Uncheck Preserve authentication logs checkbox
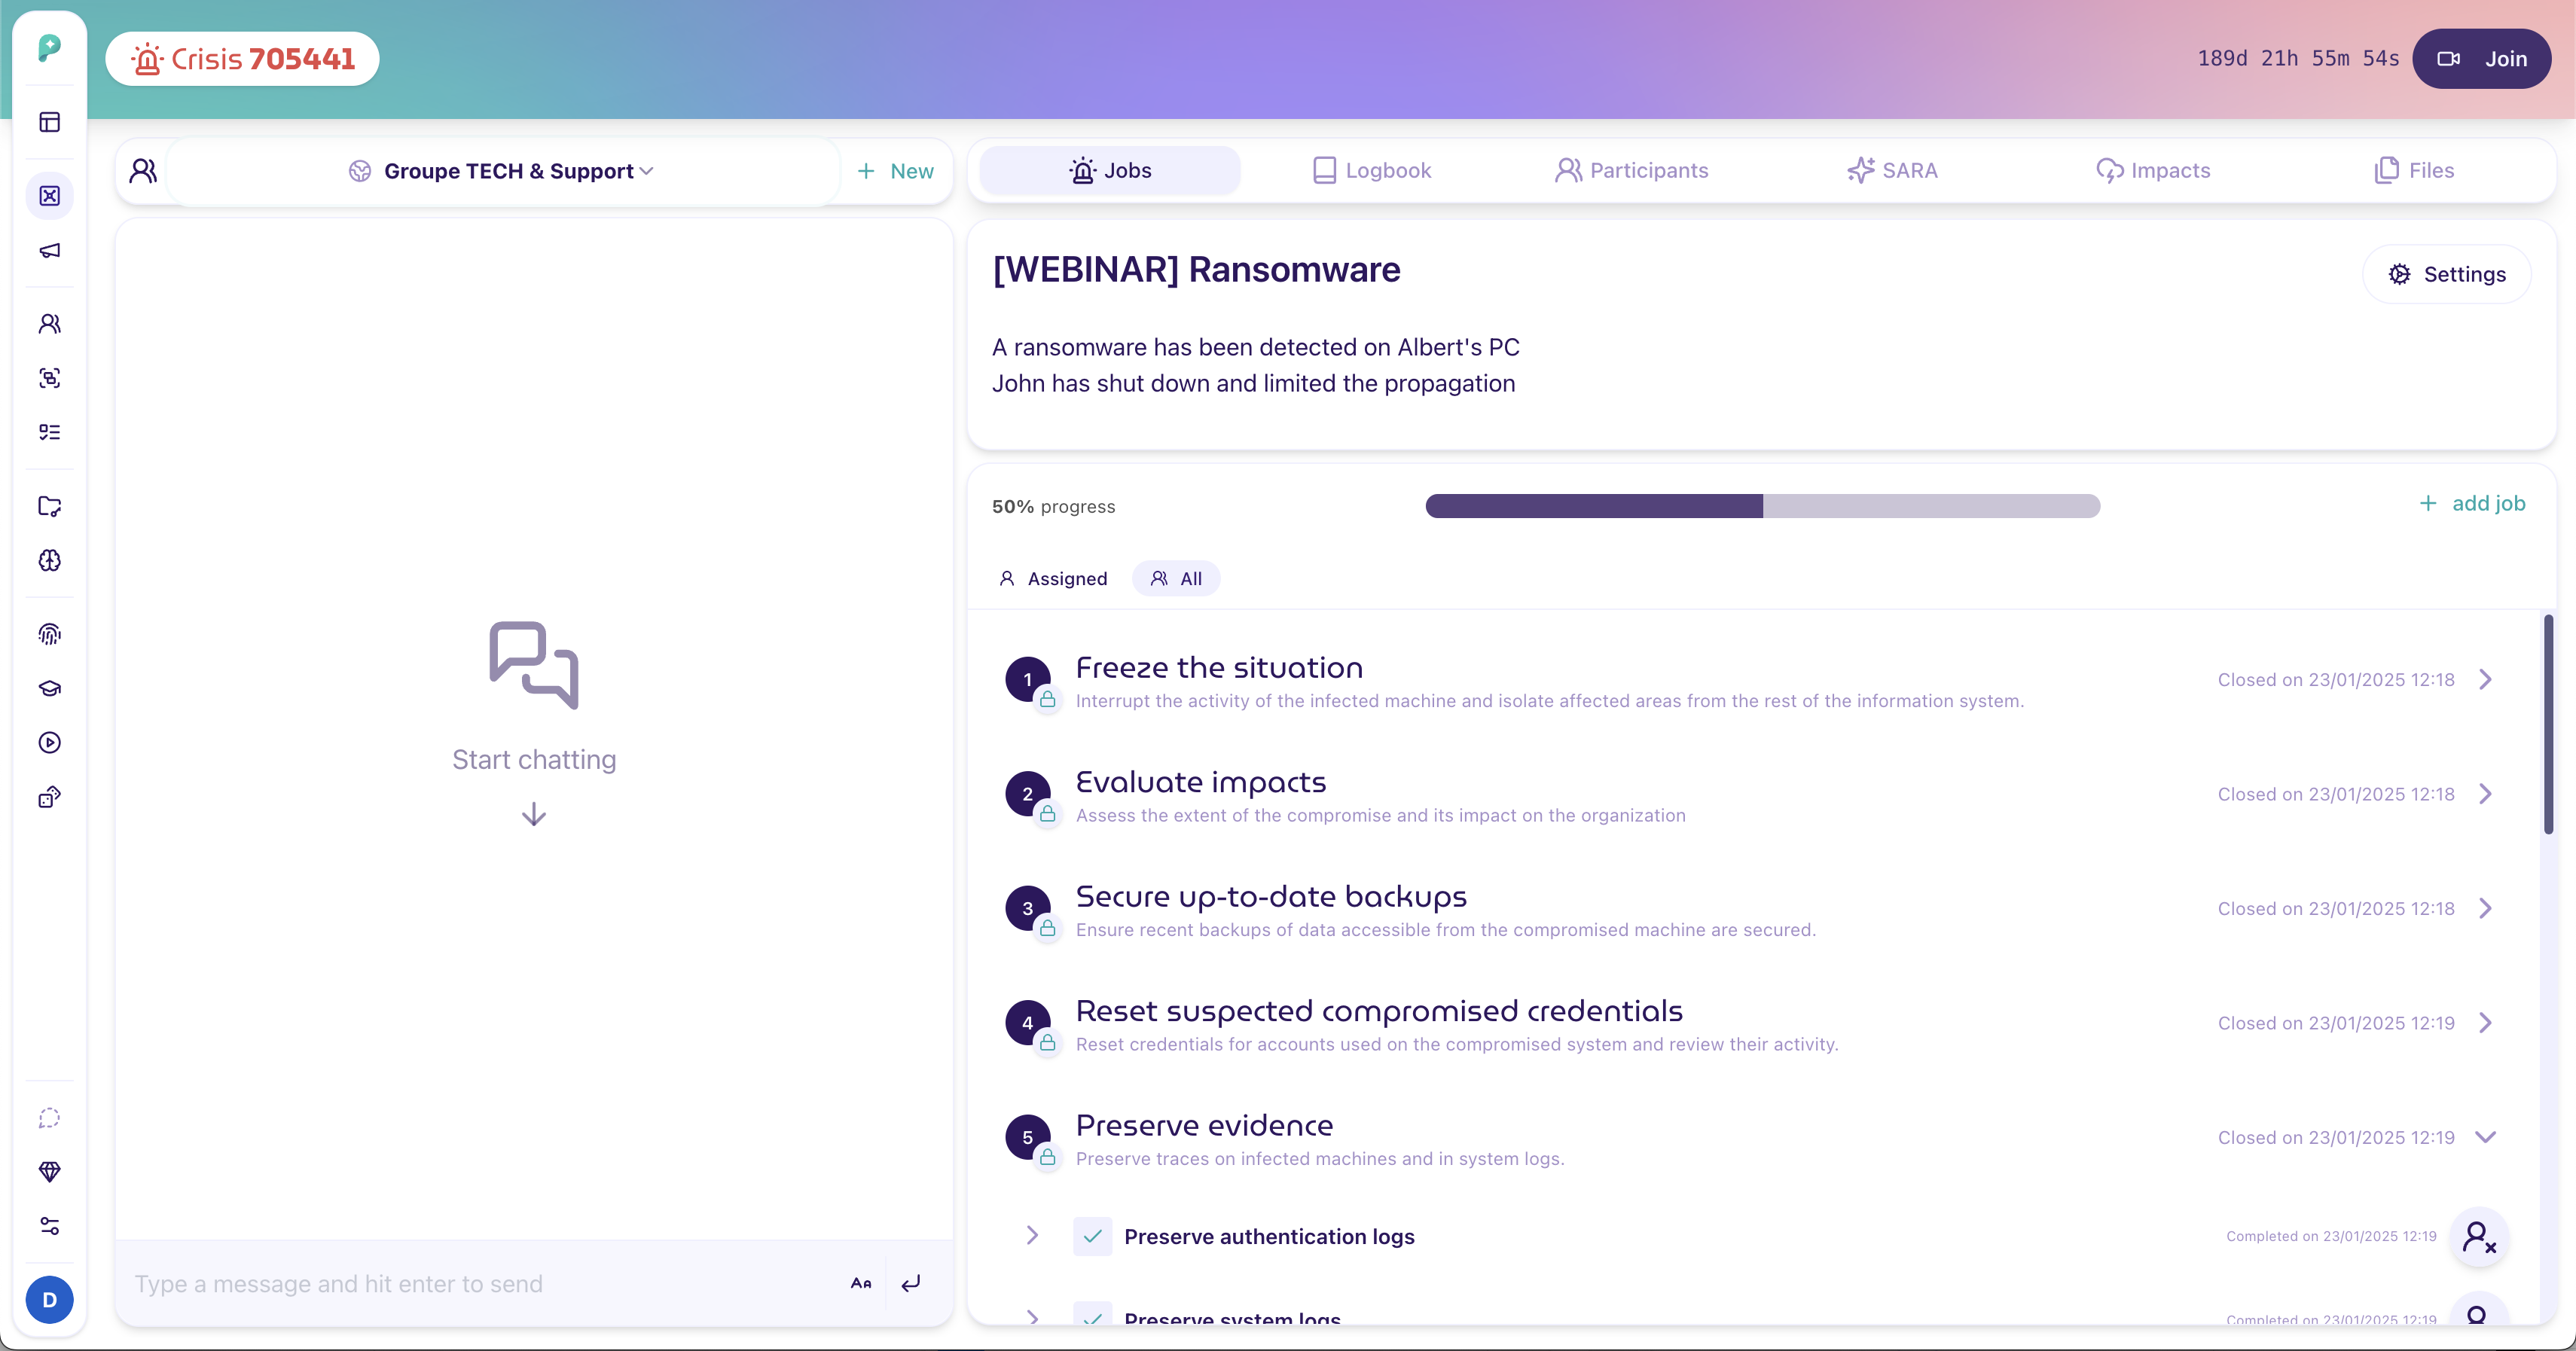The height and width of the screenshot is (1351, 2576). [1092, 1237]
